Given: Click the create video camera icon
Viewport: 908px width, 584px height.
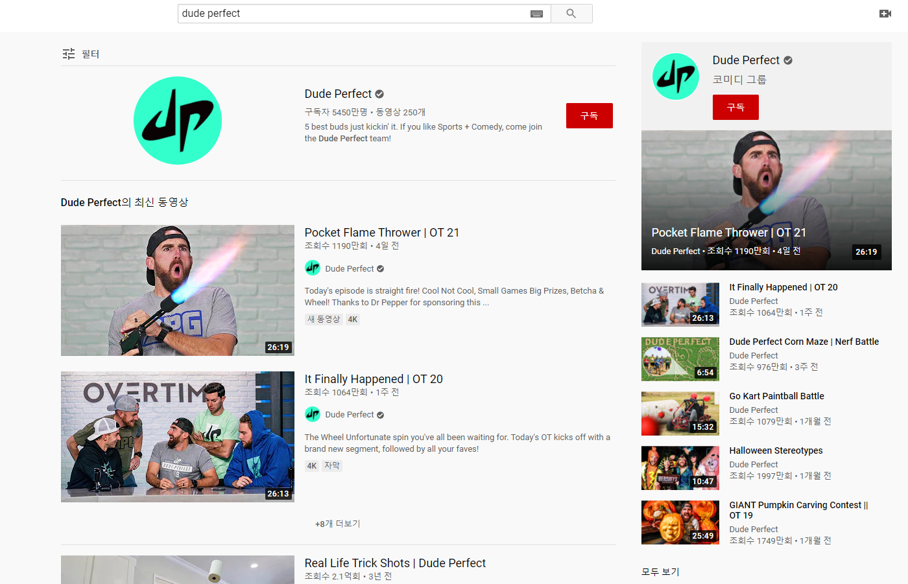Looking at the screenshot, I should [x=885, y=14].
